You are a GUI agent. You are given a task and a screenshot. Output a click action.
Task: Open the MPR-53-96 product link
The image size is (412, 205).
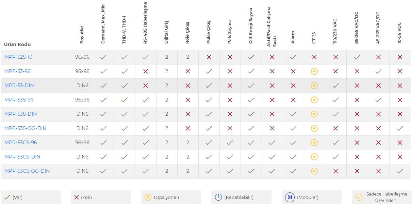click(x=17, y=71)
